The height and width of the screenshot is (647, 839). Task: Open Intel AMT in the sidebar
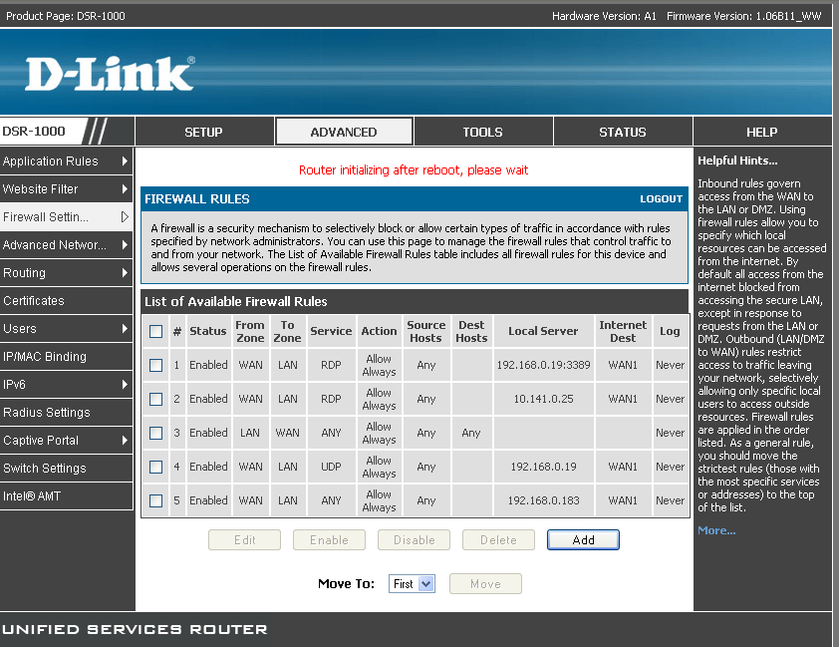[66, 496]
